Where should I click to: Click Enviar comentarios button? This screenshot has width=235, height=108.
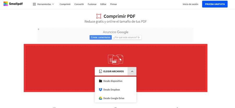click(101, 37)
